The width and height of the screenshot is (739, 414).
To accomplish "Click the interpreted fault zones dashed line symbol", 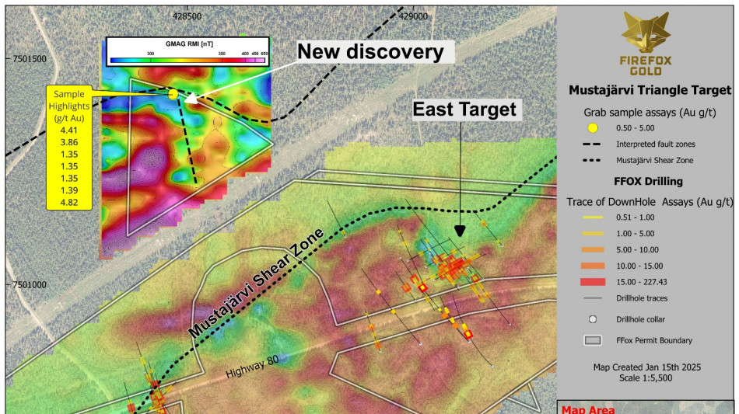I will 593,144.
